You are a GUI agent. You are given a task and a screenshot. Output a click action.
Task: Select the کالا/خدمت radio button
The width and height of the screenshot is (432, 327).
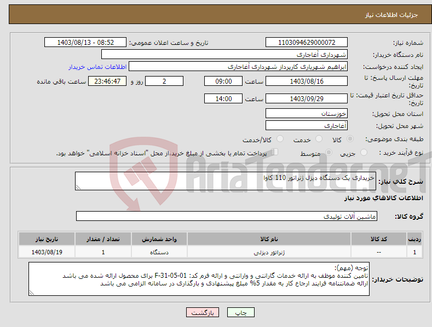click(280, 139)
